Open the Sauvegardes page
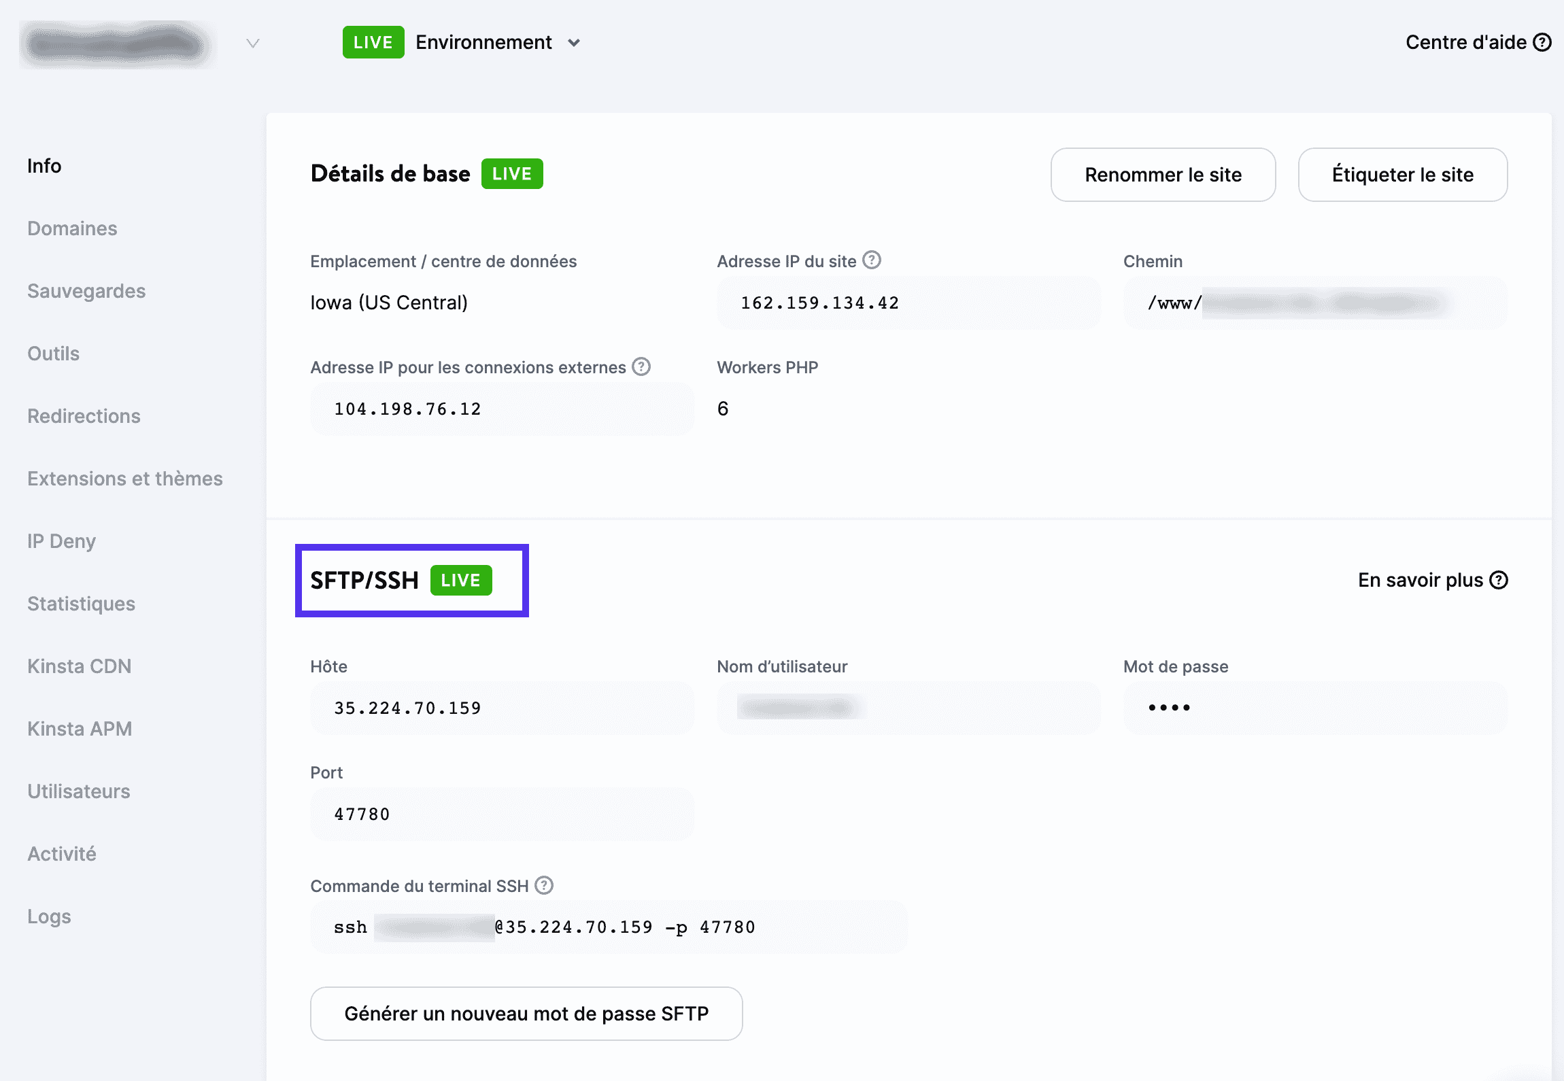Screen dimensions: 1564x1081 click(x=86, y=291)
